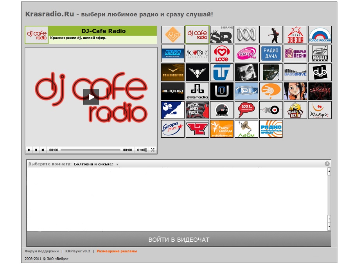Tune in to Love Radio
352x264 pixels.
222,54
